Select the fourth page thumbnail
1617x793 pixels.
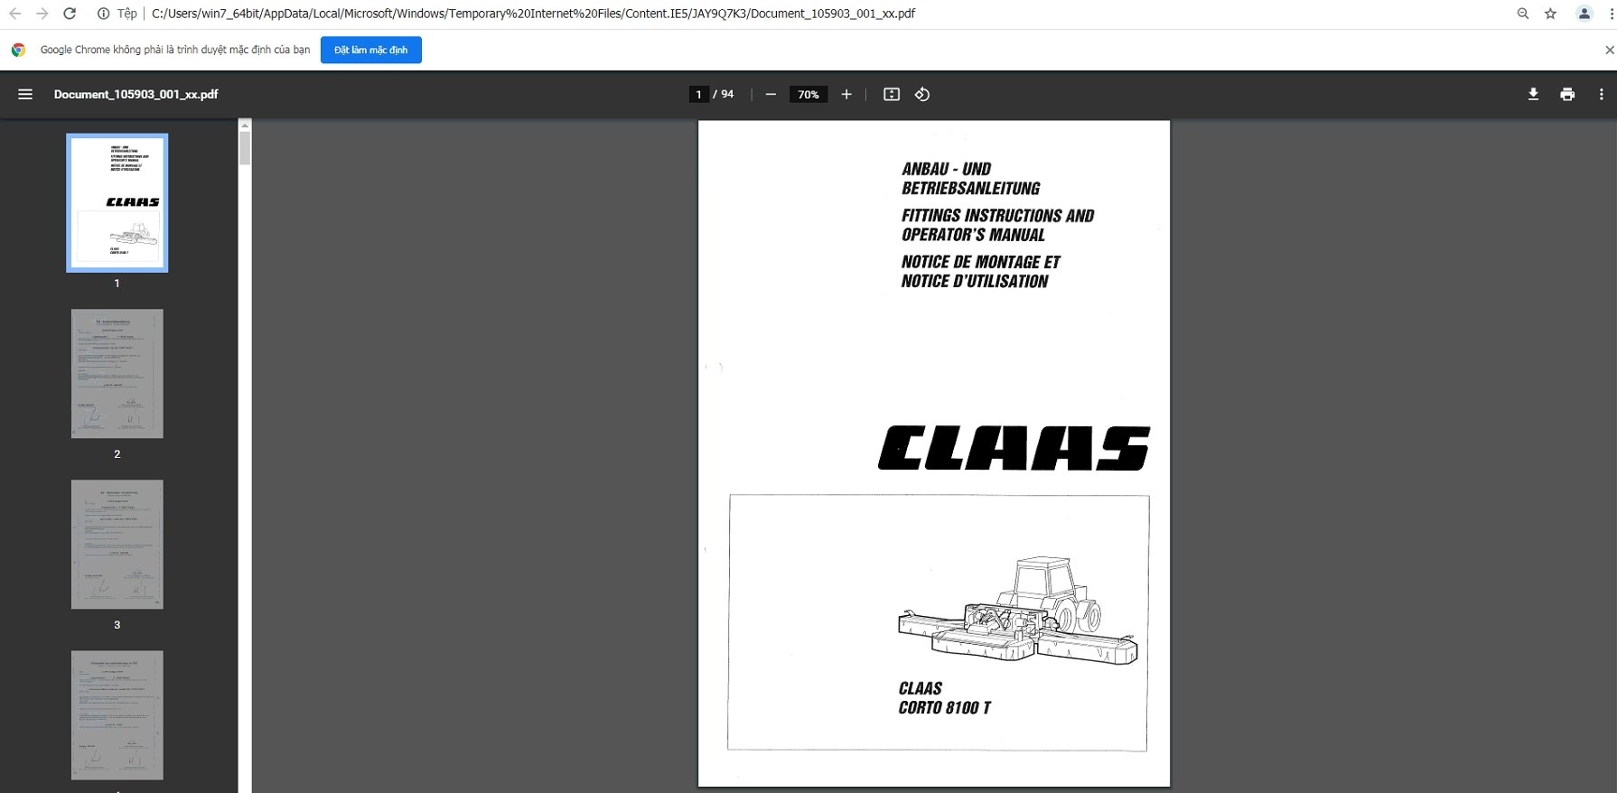pos(117,715)
